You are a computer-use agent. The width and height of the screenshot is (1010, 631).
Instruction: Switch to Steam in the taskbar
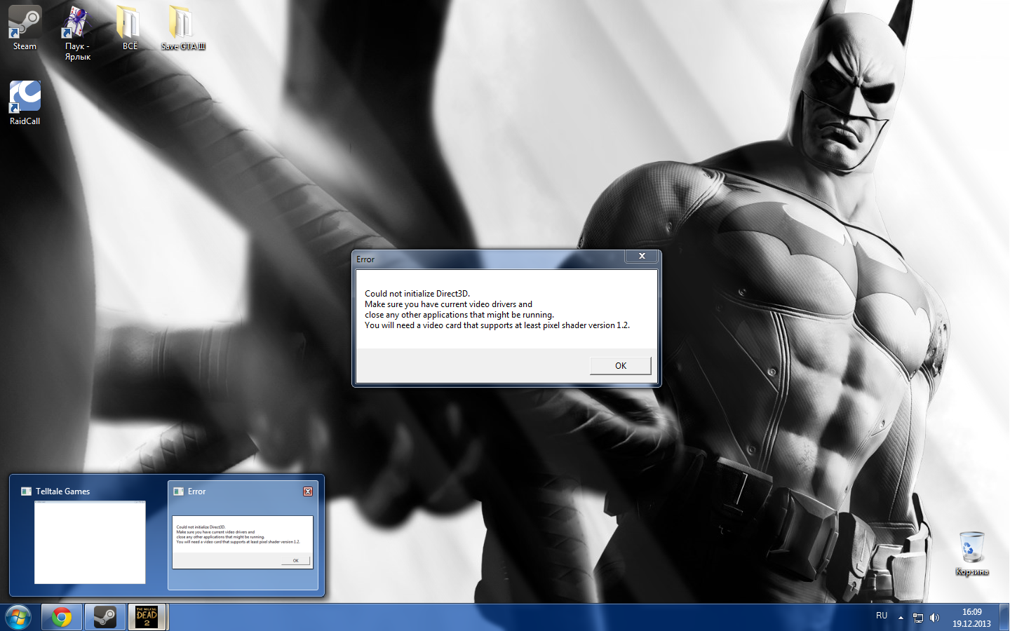(x=105, y=617)
